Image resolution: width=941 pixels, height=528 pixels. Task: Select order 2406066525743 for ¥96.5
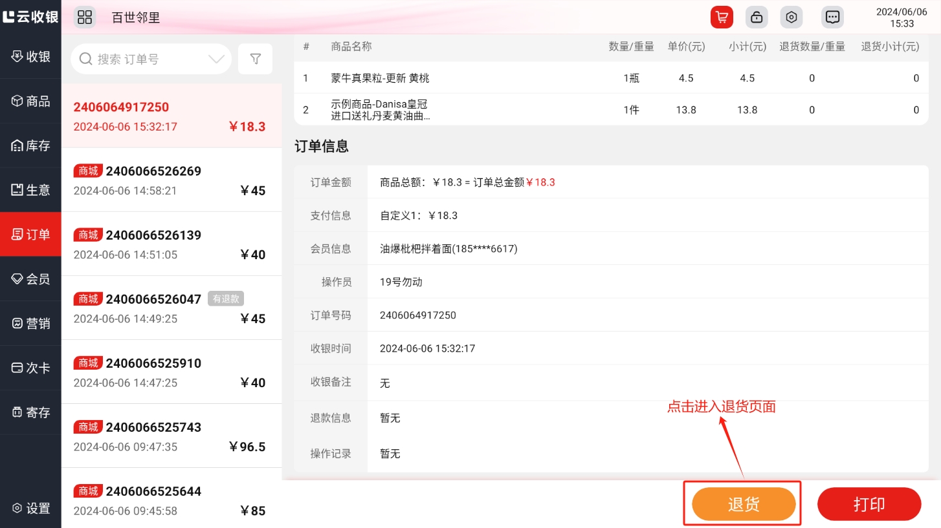click(x=171, y=436)
